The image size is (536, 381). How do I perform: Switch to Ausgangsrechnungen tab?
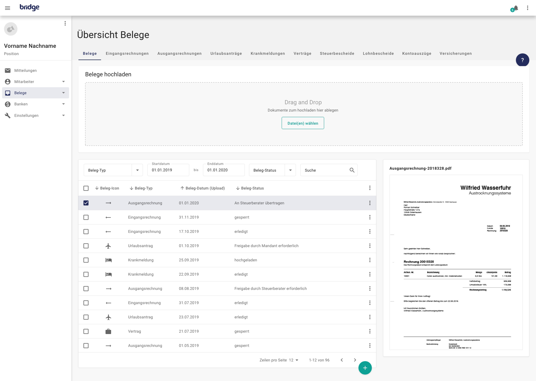click(x=180, y=53)
